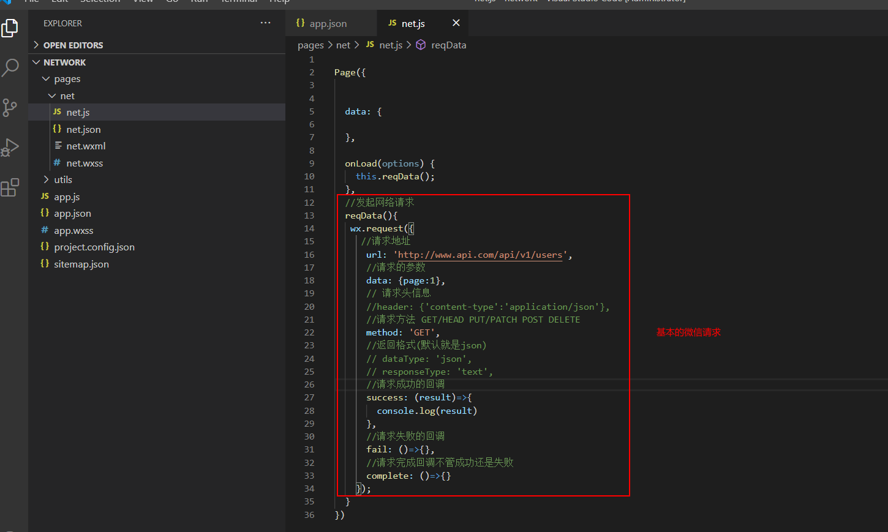This screenshot has height=532, width=888.
Task: Place cursor on 'this.reqData();' code
Action: [x=395, y=177]
